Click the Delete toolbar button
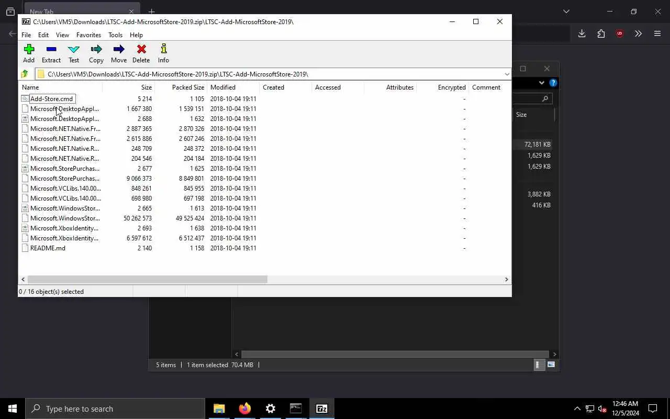This screenshot has width=670, height=419. 141,53
